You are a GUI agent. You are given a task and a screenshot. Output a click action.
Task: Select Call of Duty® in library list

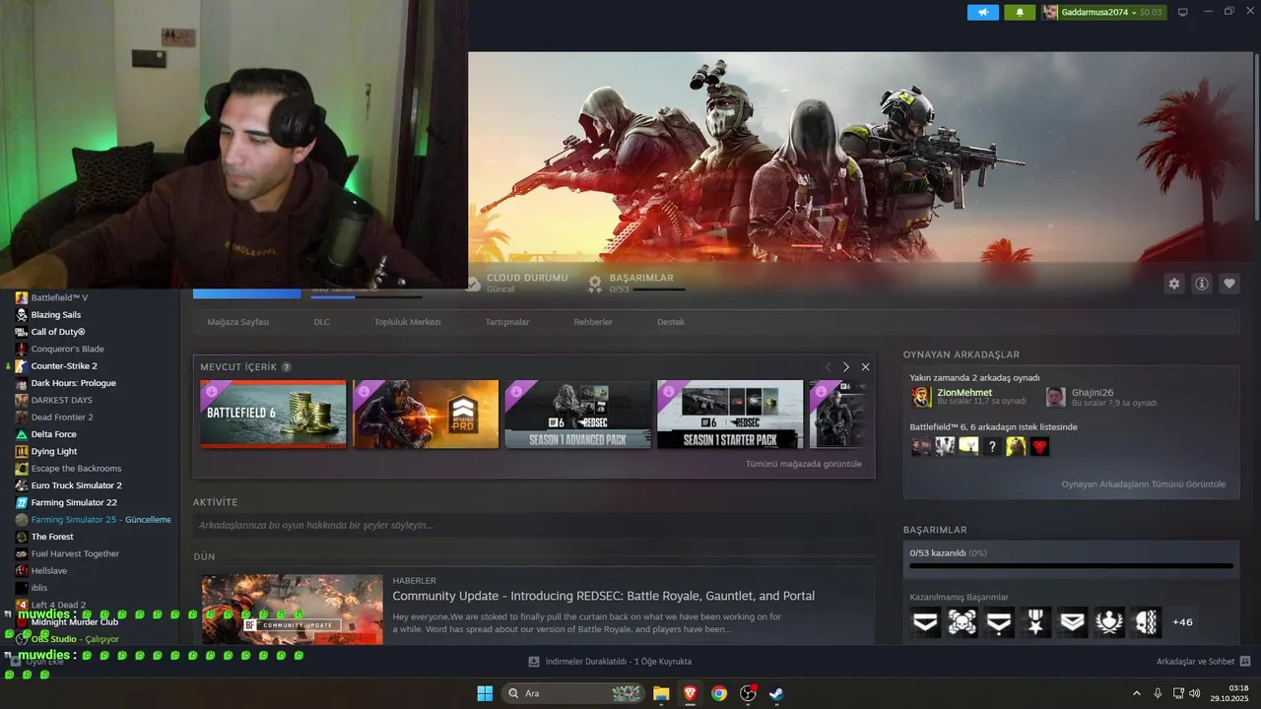point(58,332)
